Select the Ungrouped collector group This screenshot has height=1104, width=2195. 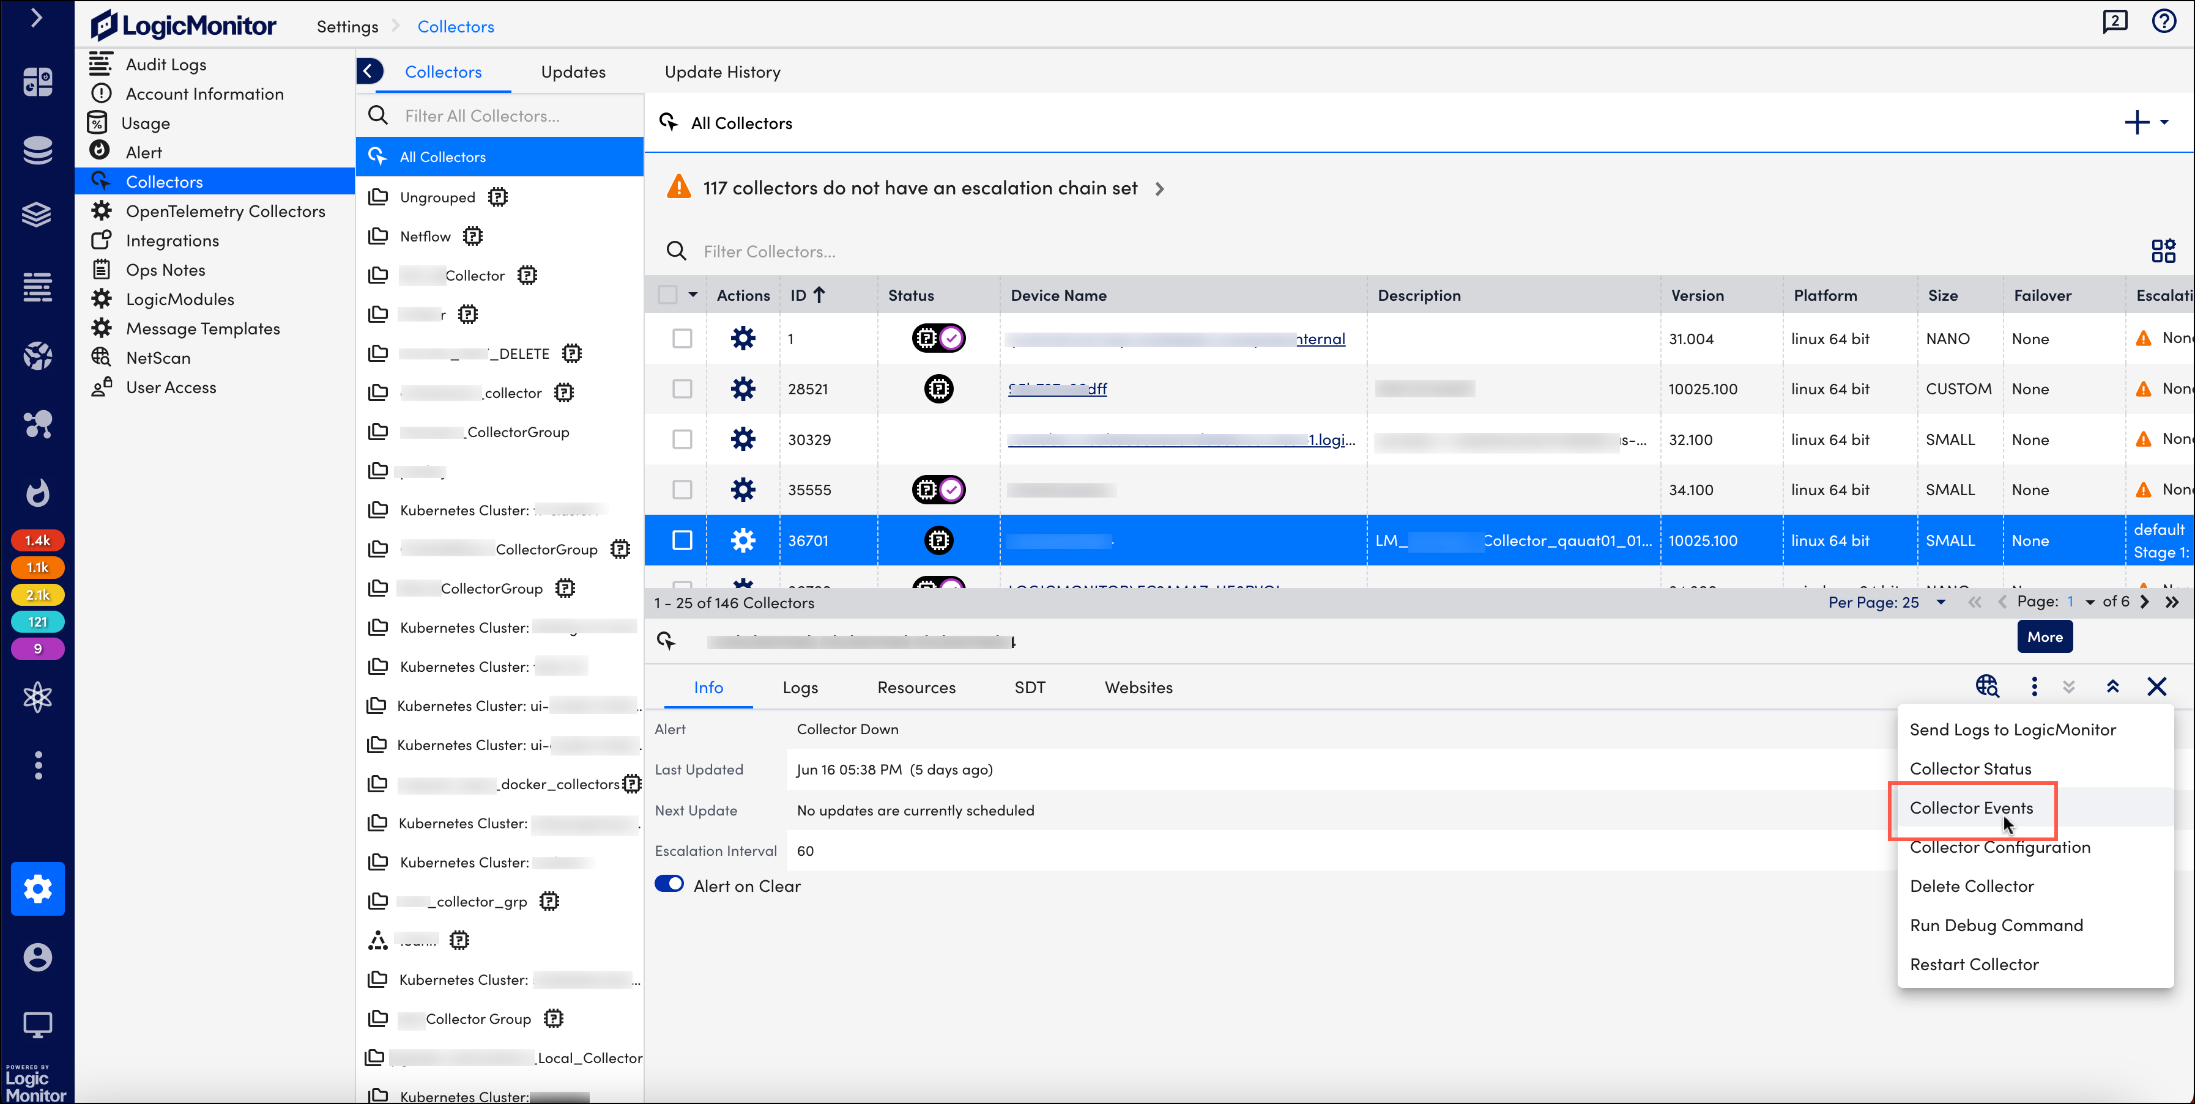[x=437, y=197]
